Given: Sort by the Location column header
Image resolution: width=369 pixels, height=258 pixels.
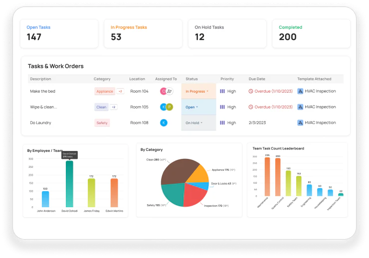Looking at the screenshot, I should [x=137, y=79].
